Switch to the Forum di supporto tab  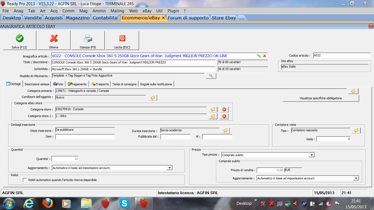pos(188,18)
